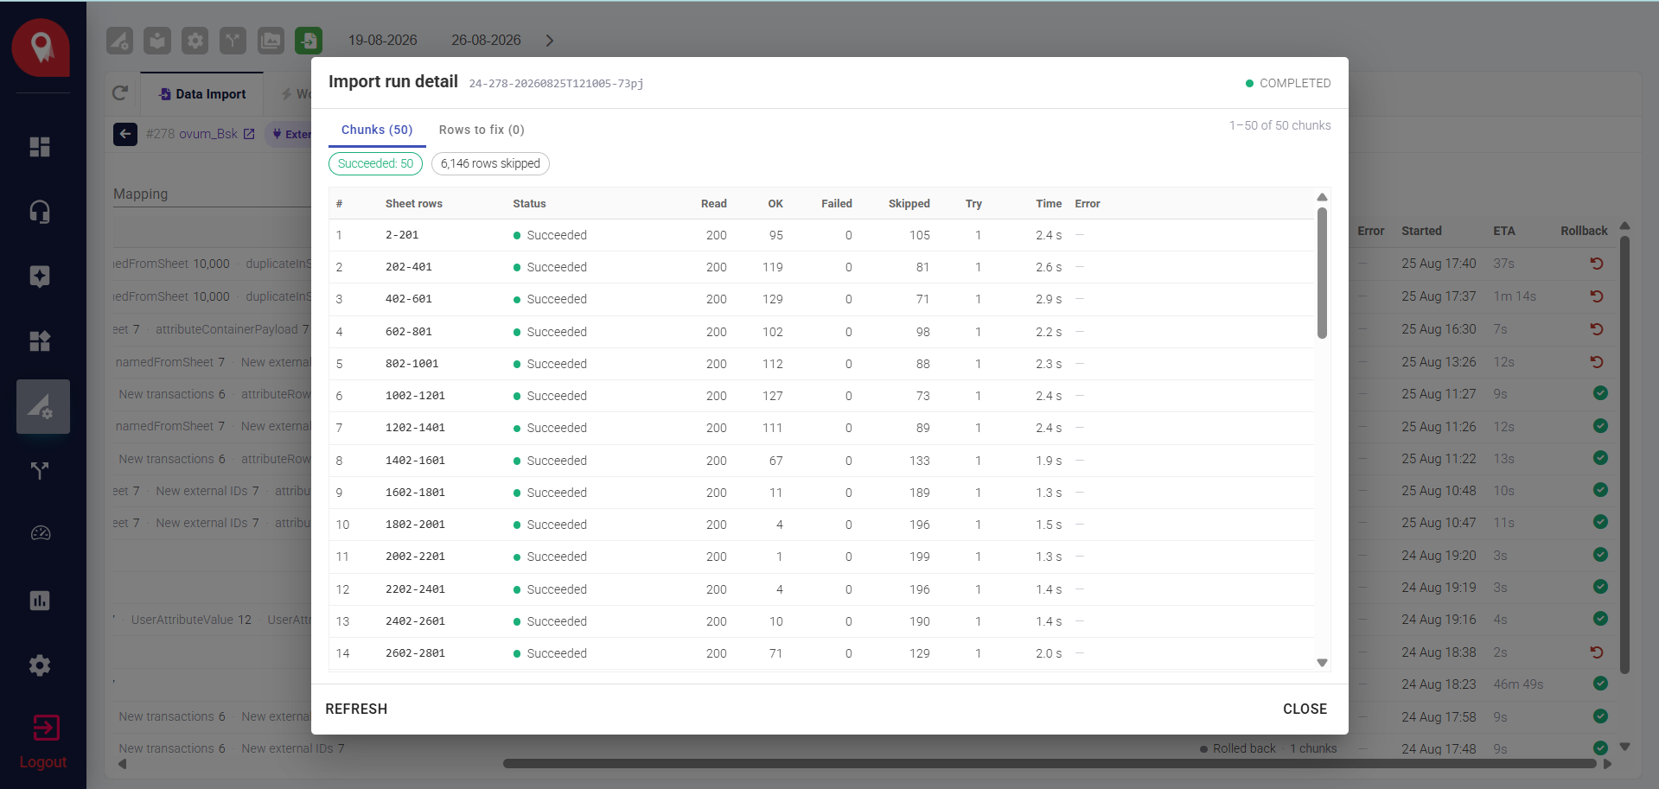This screenshot has width=1659, height=789.
Task: Click the Logout icon
Action: pos(46,728)
